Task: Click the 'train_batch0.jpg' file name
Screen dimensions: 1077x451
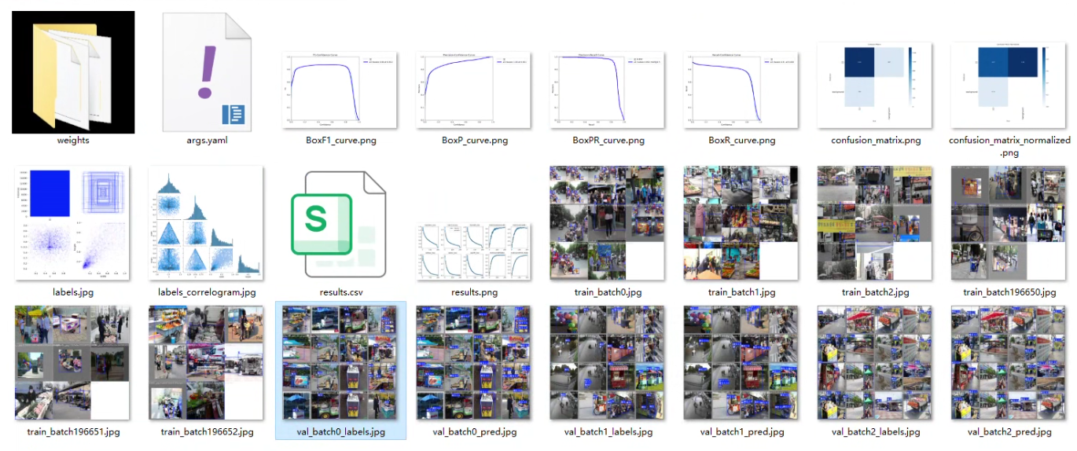Action: pos(608,292)
